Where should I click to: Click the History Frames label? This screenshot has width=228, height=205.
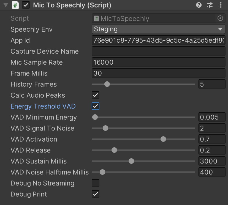point(34,84)
